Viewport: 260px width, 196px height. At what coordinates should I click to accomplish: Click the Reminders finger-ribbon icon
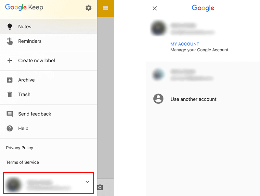tap(10, 41)
